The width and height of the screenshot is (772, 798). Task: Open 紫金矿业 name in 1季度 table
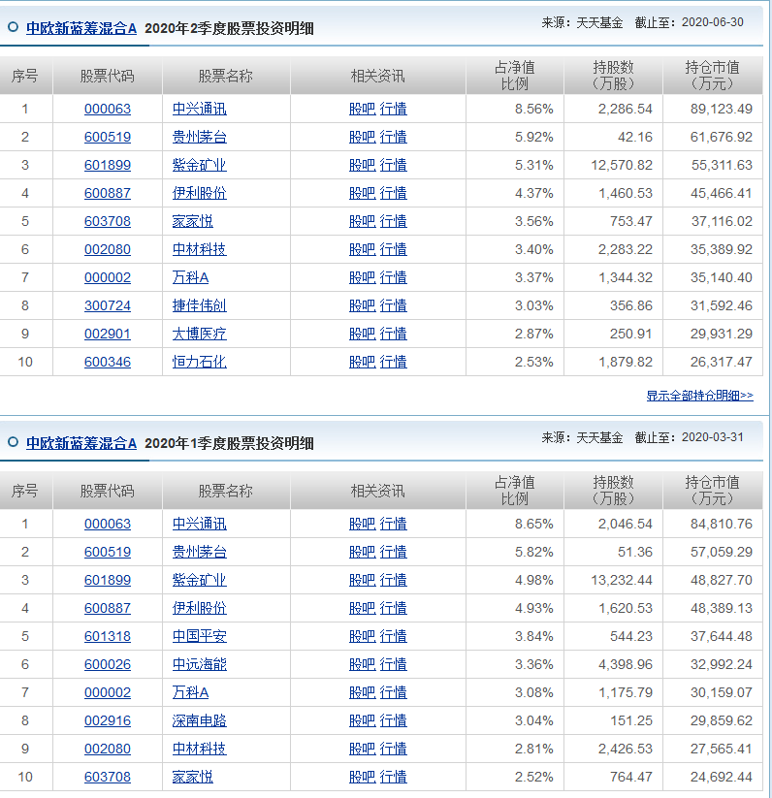(200, 580)
